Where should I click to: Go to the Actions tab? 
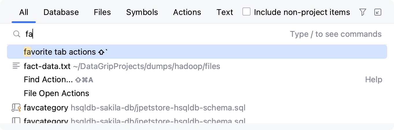187,12
